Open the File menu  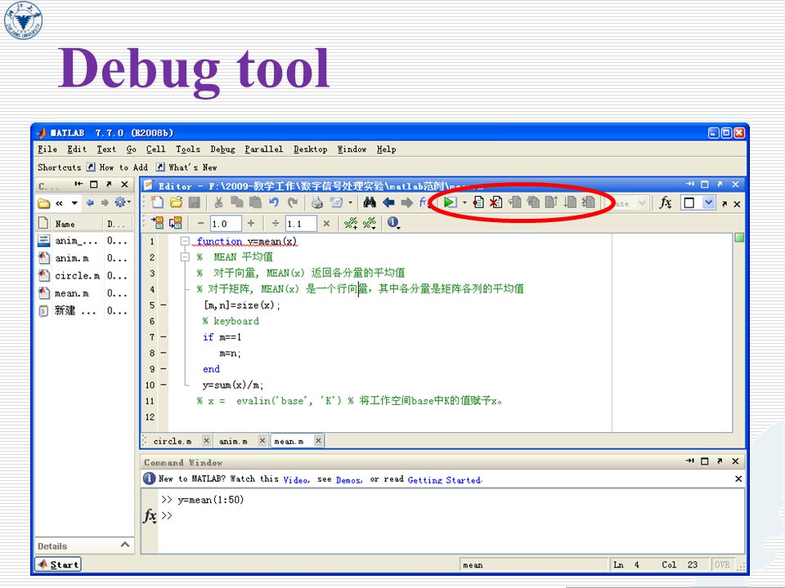coord(47,149)
